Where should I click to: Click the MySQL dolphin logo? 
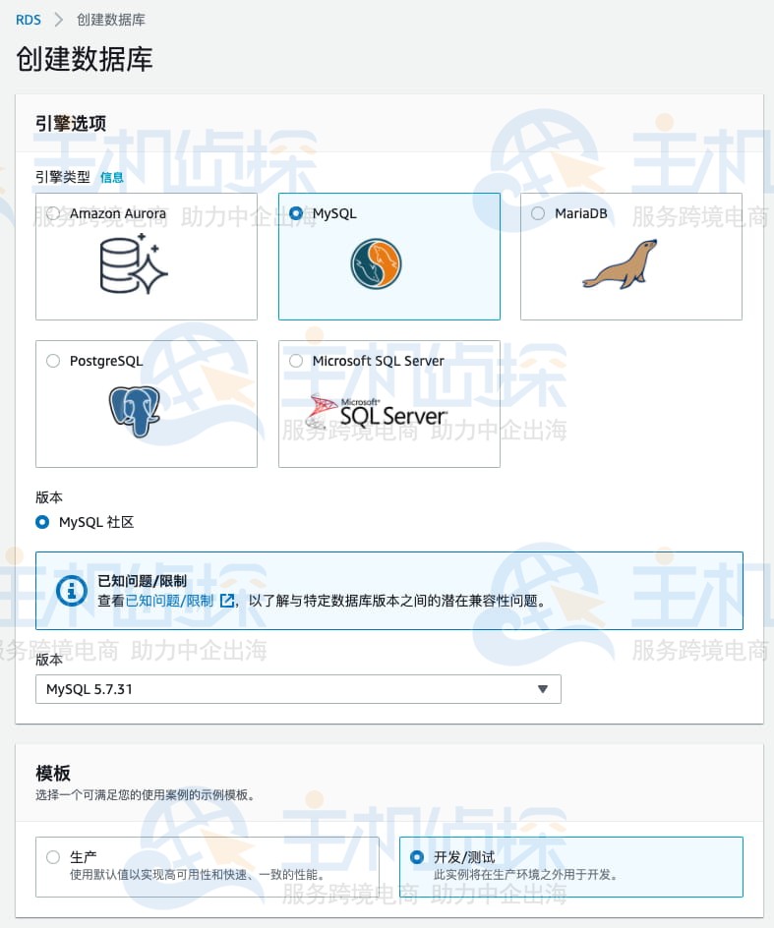(376, 264)
